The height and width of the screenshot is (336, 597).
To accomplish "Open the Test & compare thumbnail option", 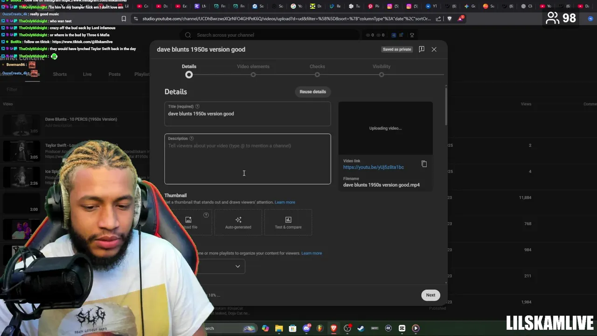I will point(288,222).
